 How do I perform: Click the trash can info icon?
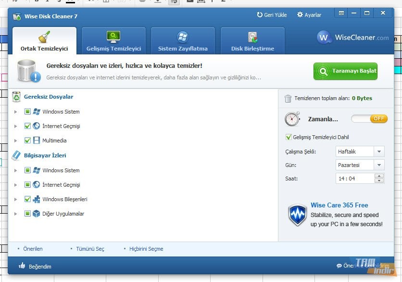pyautogui.click(x=29, y=71)
